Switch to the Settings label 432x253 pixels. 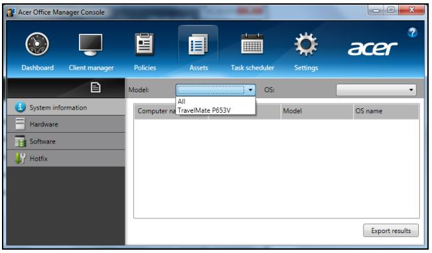pos(306,68)
